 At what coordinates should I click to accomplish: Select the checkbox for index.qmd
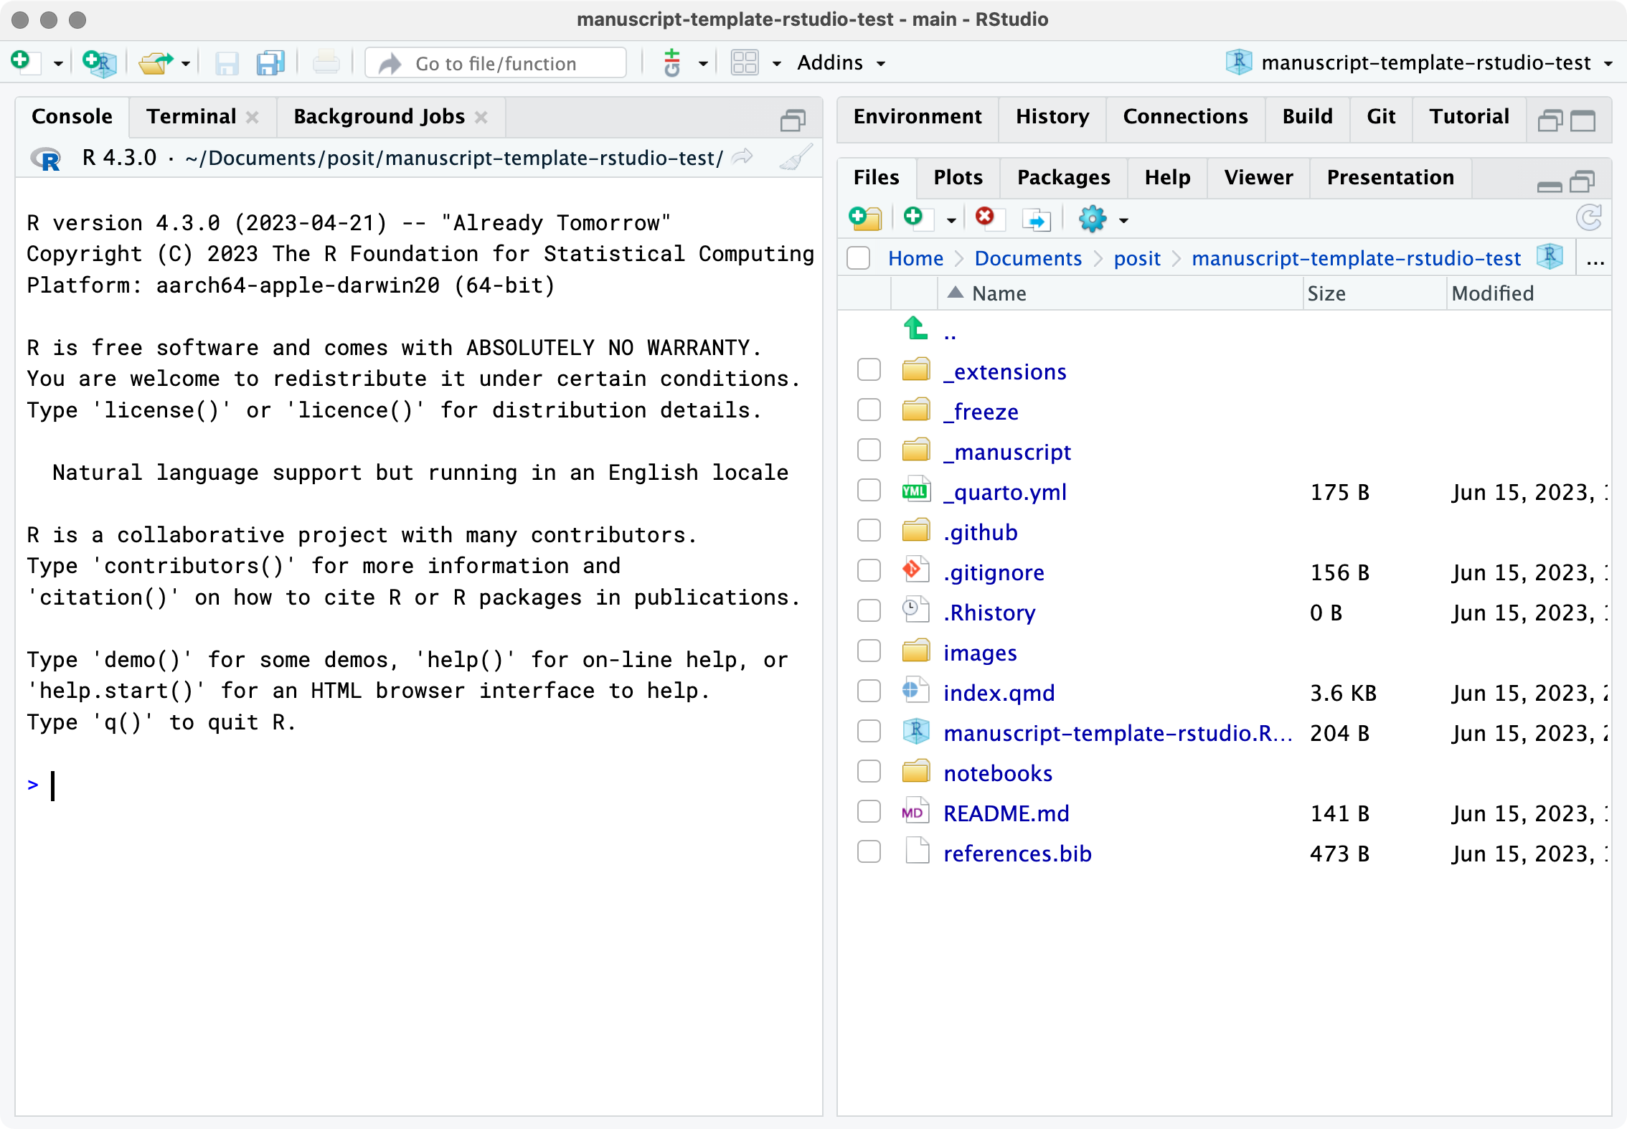[x=869, y=691]
